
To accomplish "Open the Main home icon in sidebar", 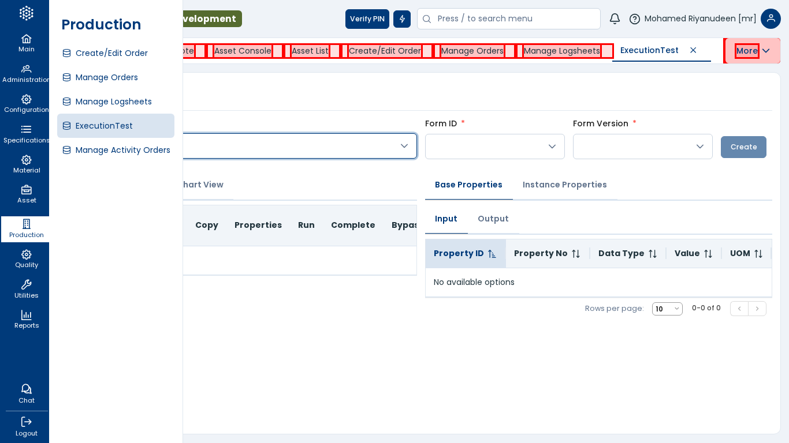I will (26, 39).
